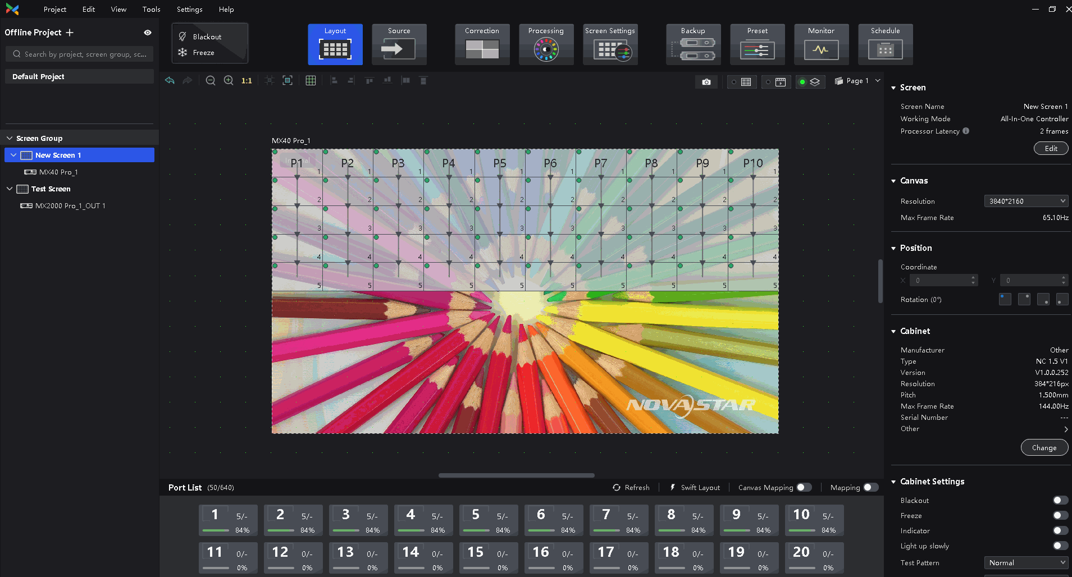1072x577 pixels.
Task: Click the Blackout icon
Action: (183, 36)
